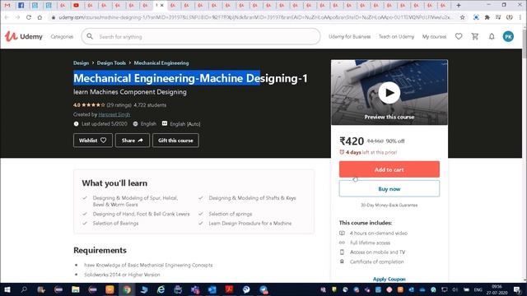The height and width of the screenshot is (296, 527).
Task: Open Internet Explorer from taskbar
Action: [x=161, y=289]
